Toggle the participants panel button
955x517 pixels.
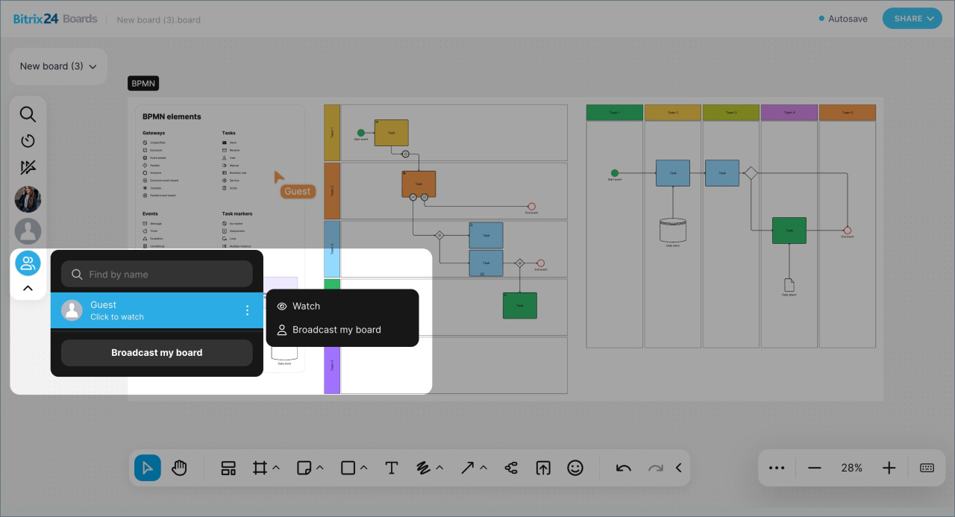[x=28, y=263]
